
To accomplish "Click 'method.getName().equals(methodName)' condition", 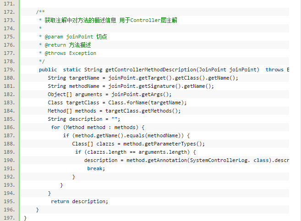I will 128,136.
